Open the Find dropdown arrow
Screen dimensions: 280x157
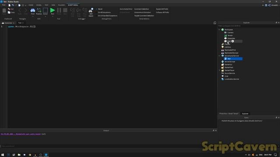coord(33,17)
